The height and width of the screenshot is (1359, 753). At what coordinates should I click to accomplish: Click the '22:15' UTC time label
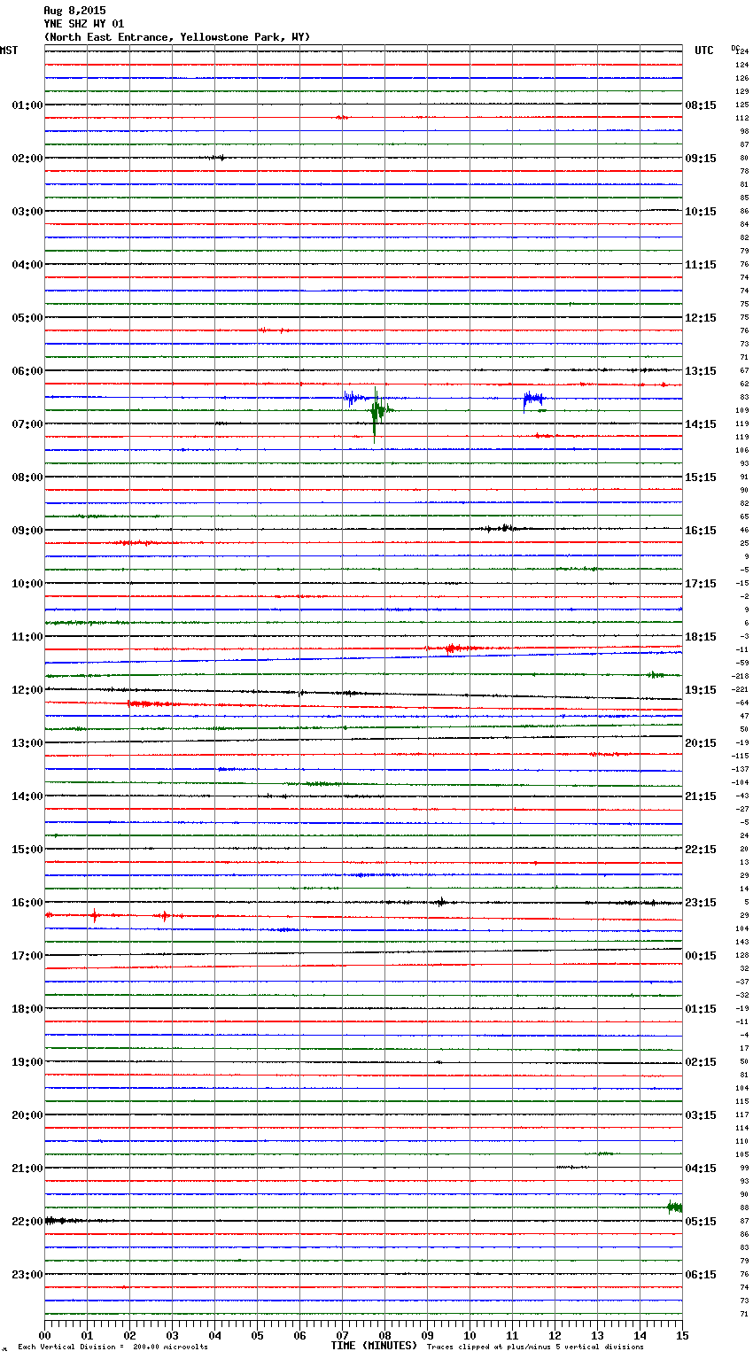click(x=701, y=850)
